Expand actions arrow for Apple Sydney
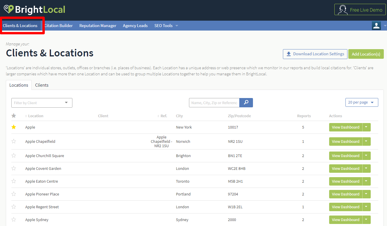The width and height of the screenshot is (387, 226). coord(366,220)
